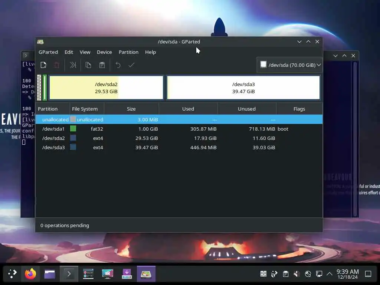The width and height of the screenshot is (380, 285).
Task: Select the /dev/sda3 block in disk map
Action: 243,88
